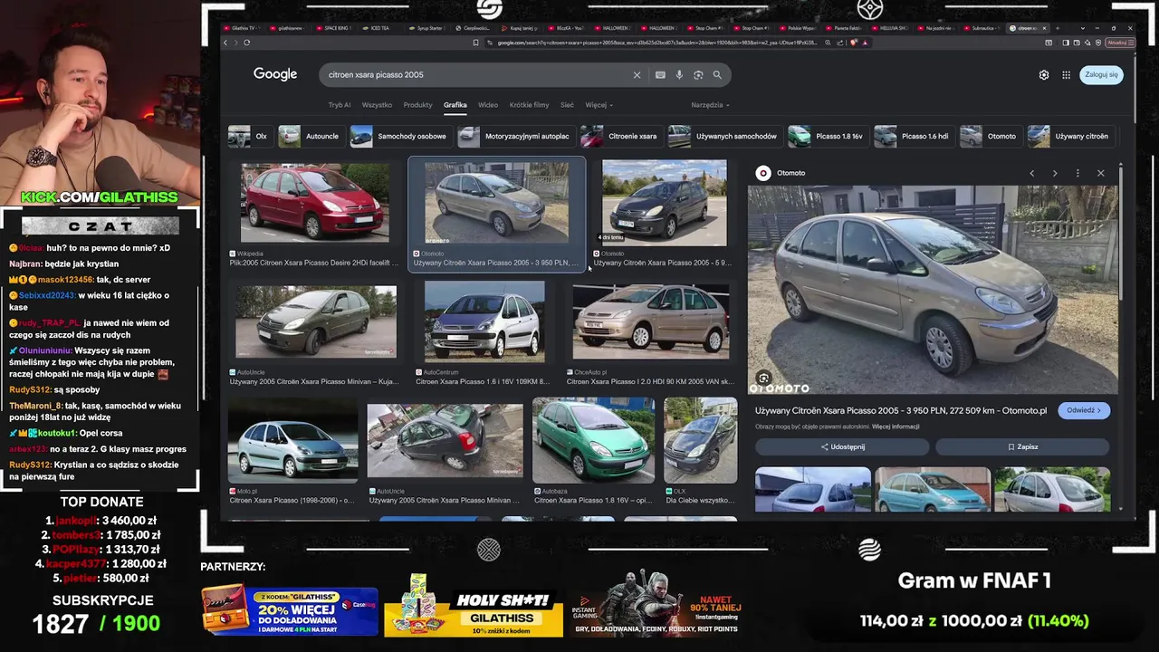Viewport: 1159px width, 652px height.
Task: Clear the Google search box text
Action: (x=637, y=75)
